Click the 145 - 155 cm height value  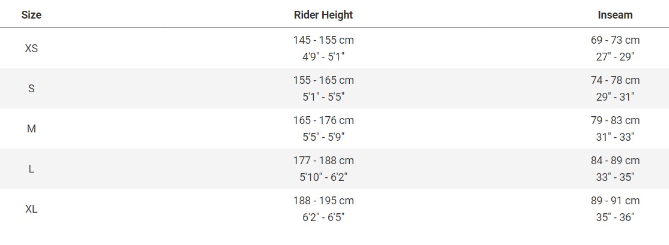coord(323,40)
